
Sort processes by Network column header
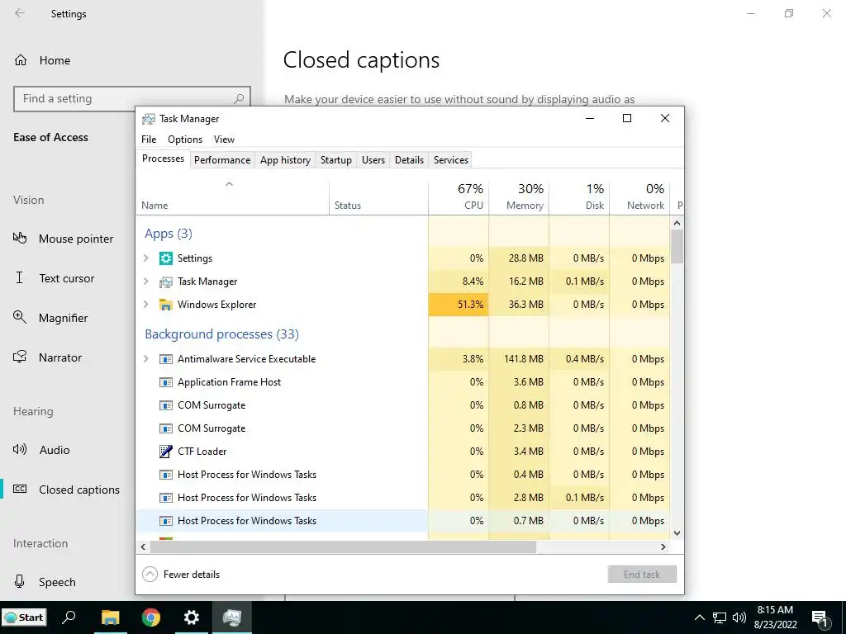640,196
